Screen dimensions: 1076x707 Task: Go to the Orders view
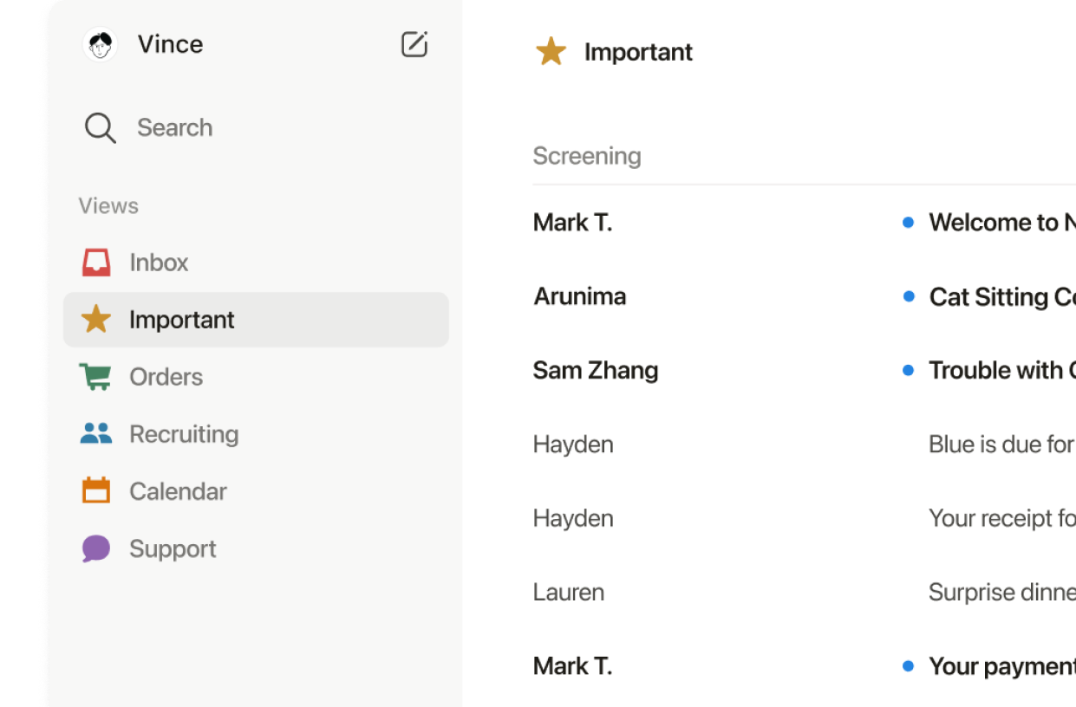(166, 377)
